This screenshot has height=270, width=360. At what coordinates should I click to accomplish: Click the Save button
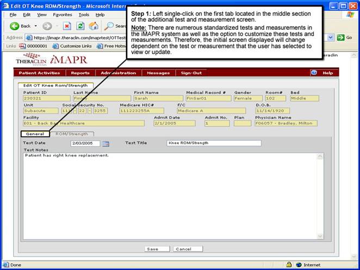pos(152,249)
